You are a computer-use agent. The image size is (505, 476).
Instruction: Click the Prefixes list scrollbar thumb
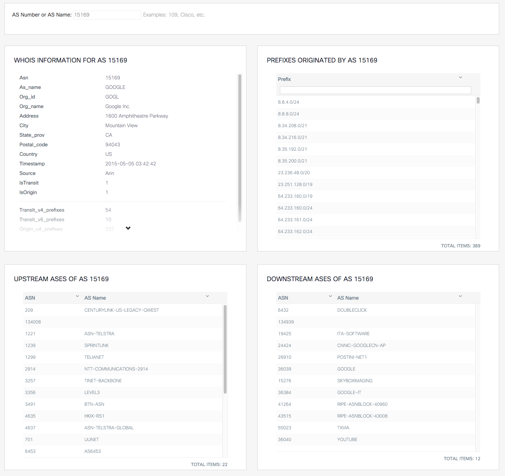tap(478, 100)
